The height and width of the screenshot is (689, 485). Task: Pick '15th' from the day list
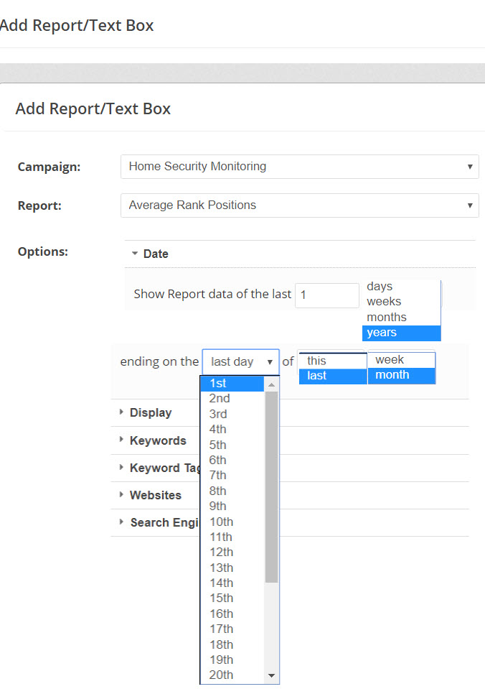coord(221,598)
